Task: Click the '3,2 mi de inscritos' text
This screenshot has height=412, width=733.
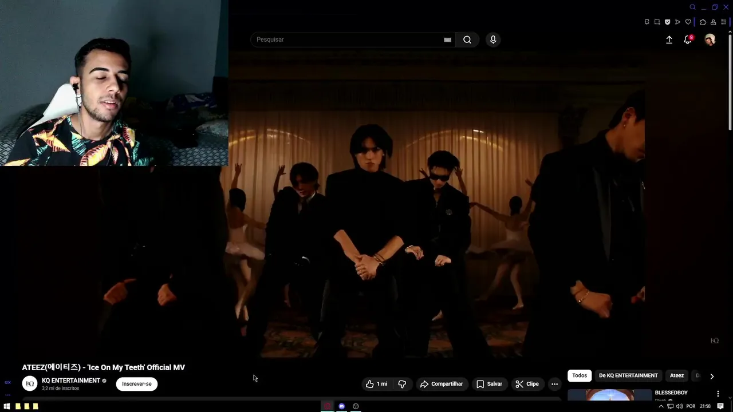Action: pyautogui.click(x=60, y=389)
